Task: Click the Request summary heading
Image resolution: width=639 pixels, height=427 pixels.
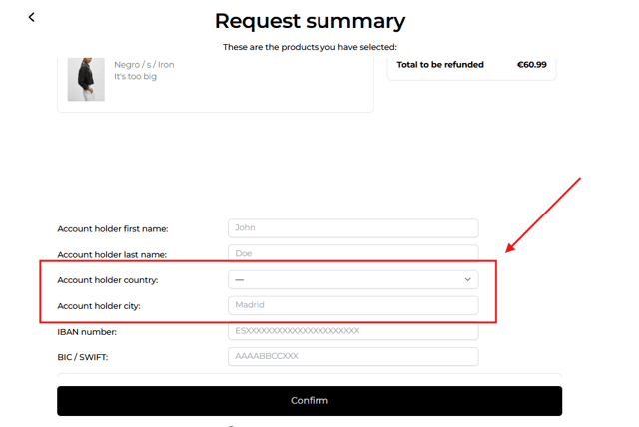Action: (x=311, y=21)
